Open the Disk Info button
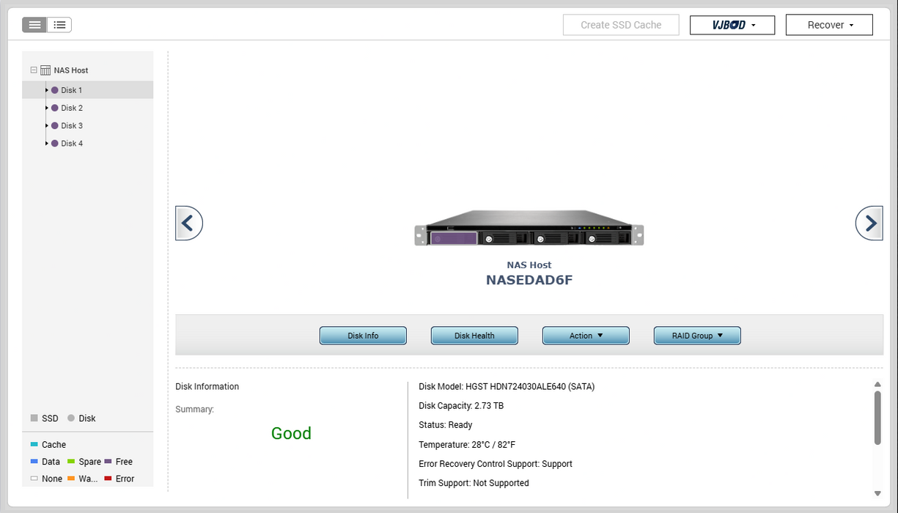The width and height of the screenshot is (898, 513). [x=363, y=336]
